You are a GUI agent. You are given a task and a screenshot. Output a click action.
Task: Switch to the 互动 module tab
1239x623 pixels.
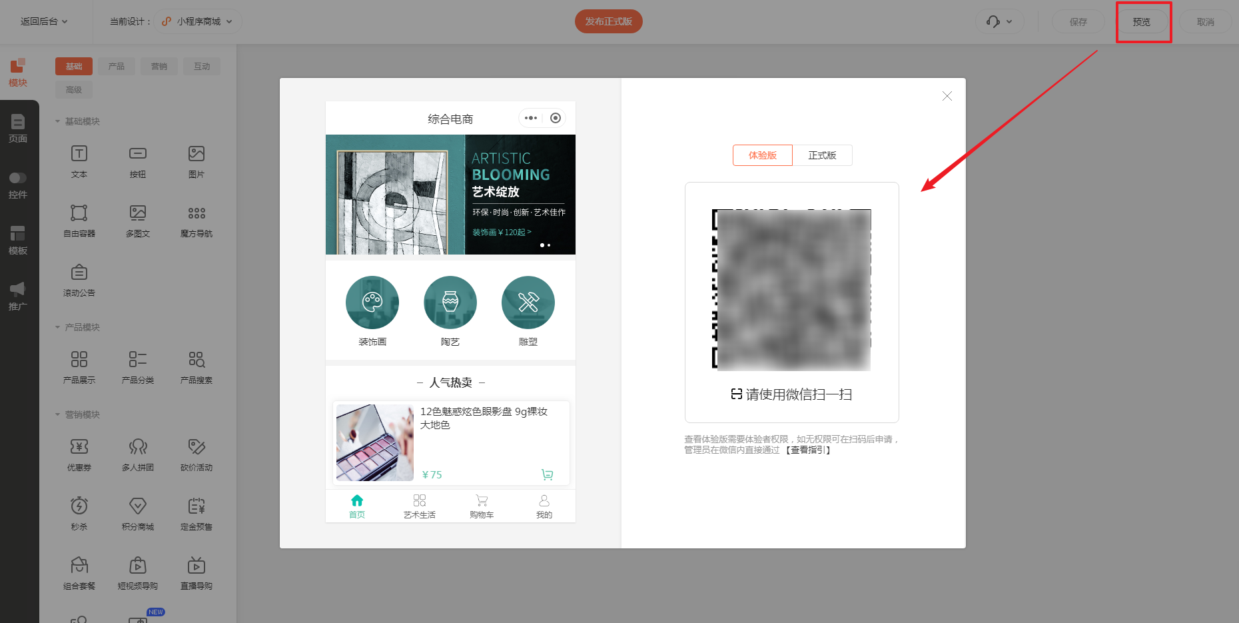pyautogui.click(x=202, y=66)
